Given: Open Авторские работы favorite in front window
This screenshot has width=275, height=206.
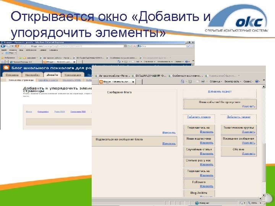Looking at the screenshot, I should pos(113,76).
